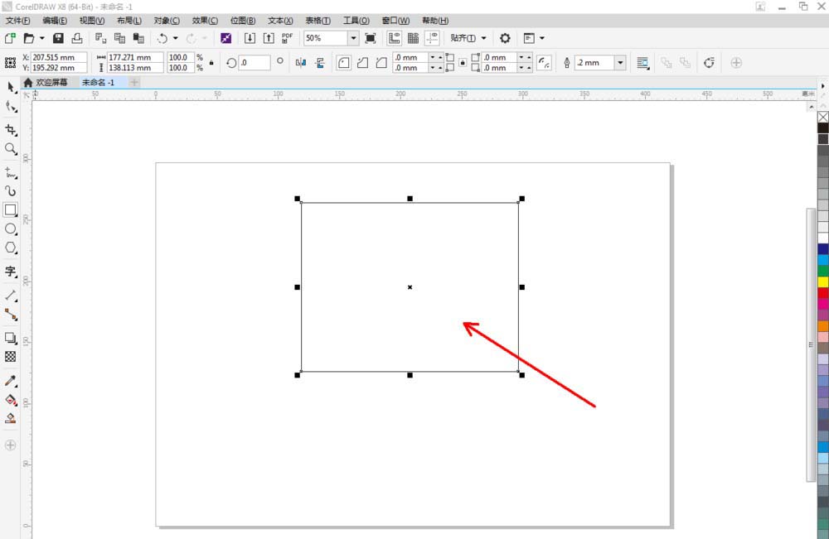Select the Zoom magnifier tool

(x=11, y=149)
